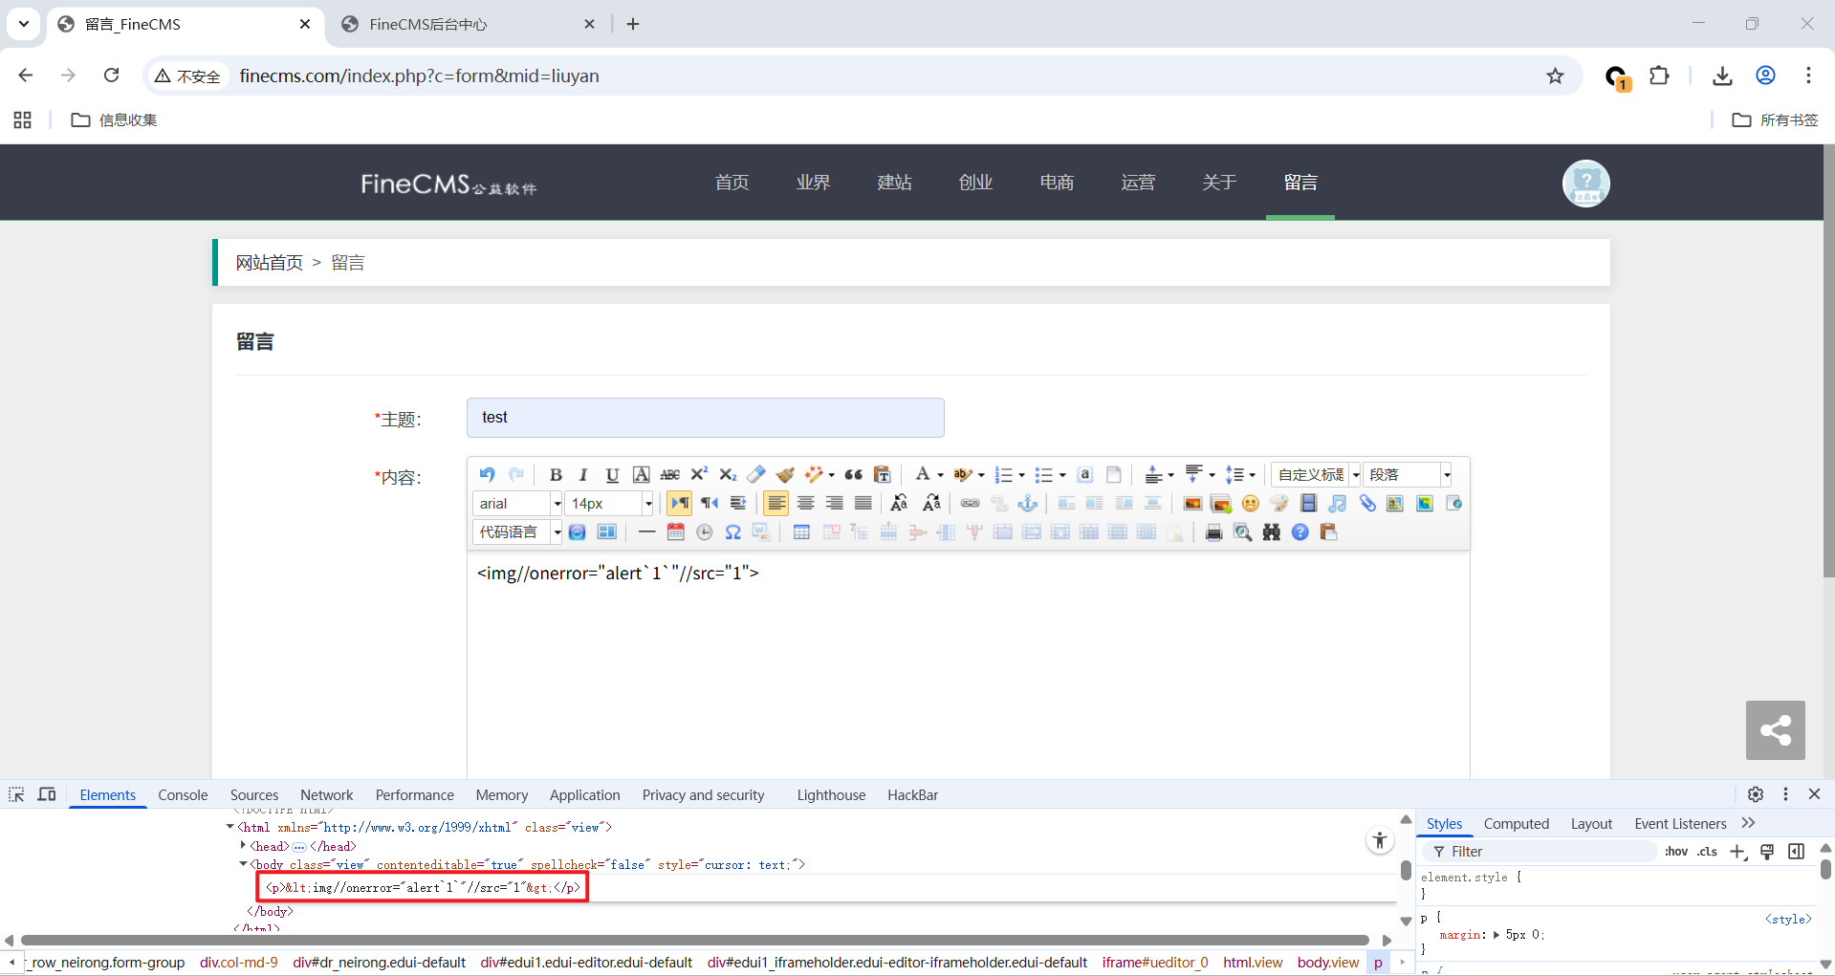
Task: Toggle the .cls class editor
Action: [1708, 852]
